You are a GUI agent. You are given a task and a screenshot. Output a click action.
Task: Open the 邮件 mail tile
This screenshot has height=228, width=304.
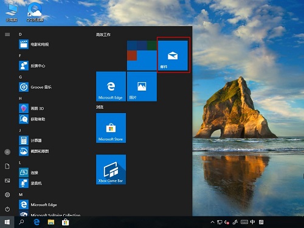click(173, 55)
